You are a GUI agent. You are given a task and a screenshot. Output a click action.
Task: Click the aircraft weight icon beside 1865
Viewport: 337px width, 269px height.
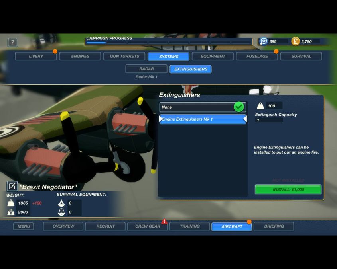pos(11,203)
